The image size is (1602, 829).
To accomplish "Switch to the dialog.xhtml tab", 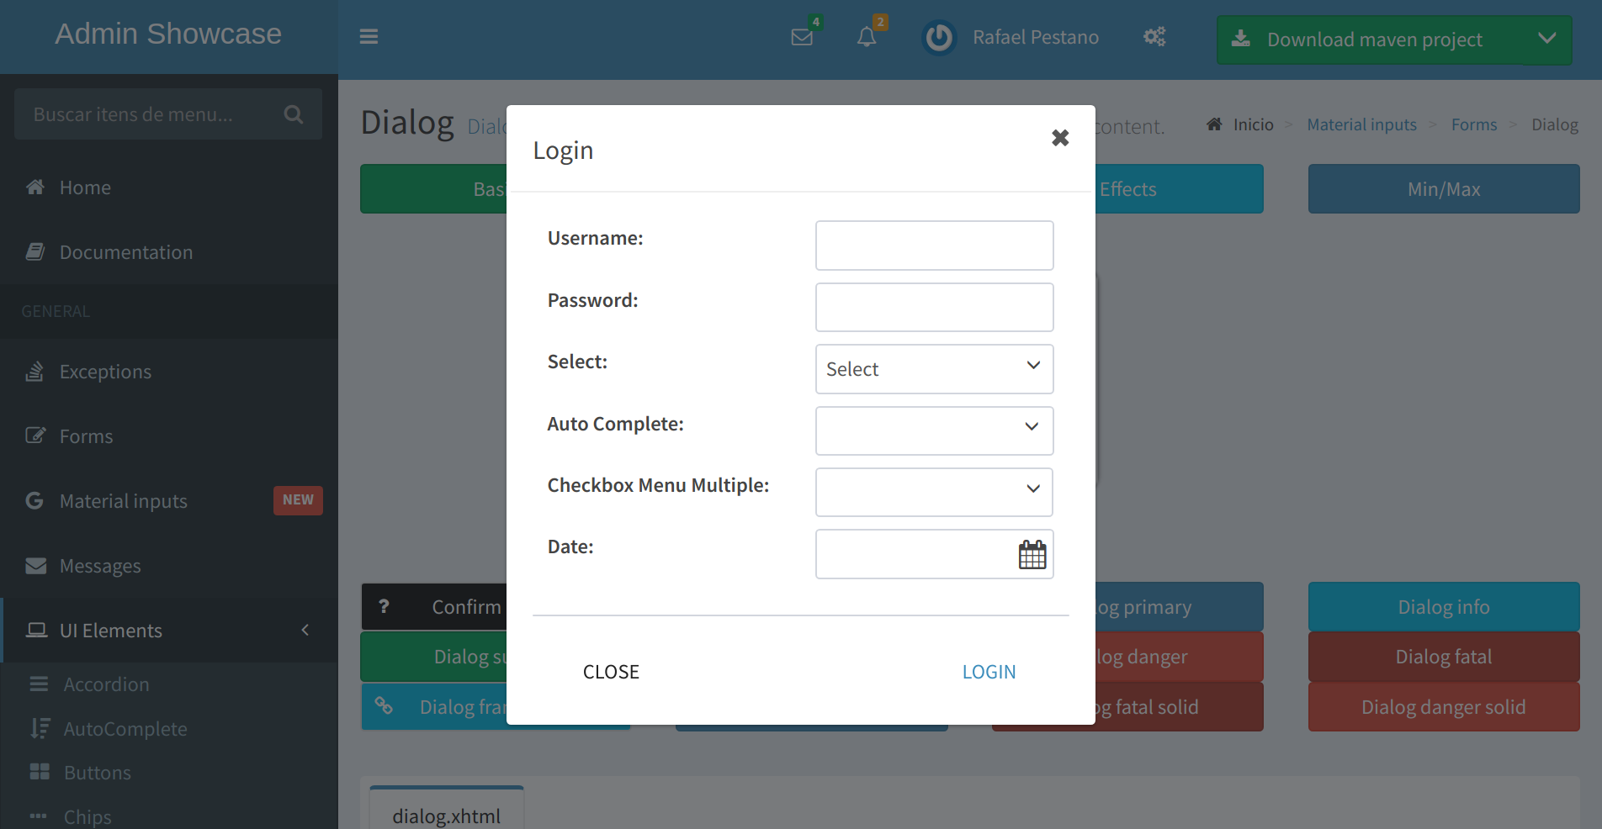I will click(x=446, y=813).
